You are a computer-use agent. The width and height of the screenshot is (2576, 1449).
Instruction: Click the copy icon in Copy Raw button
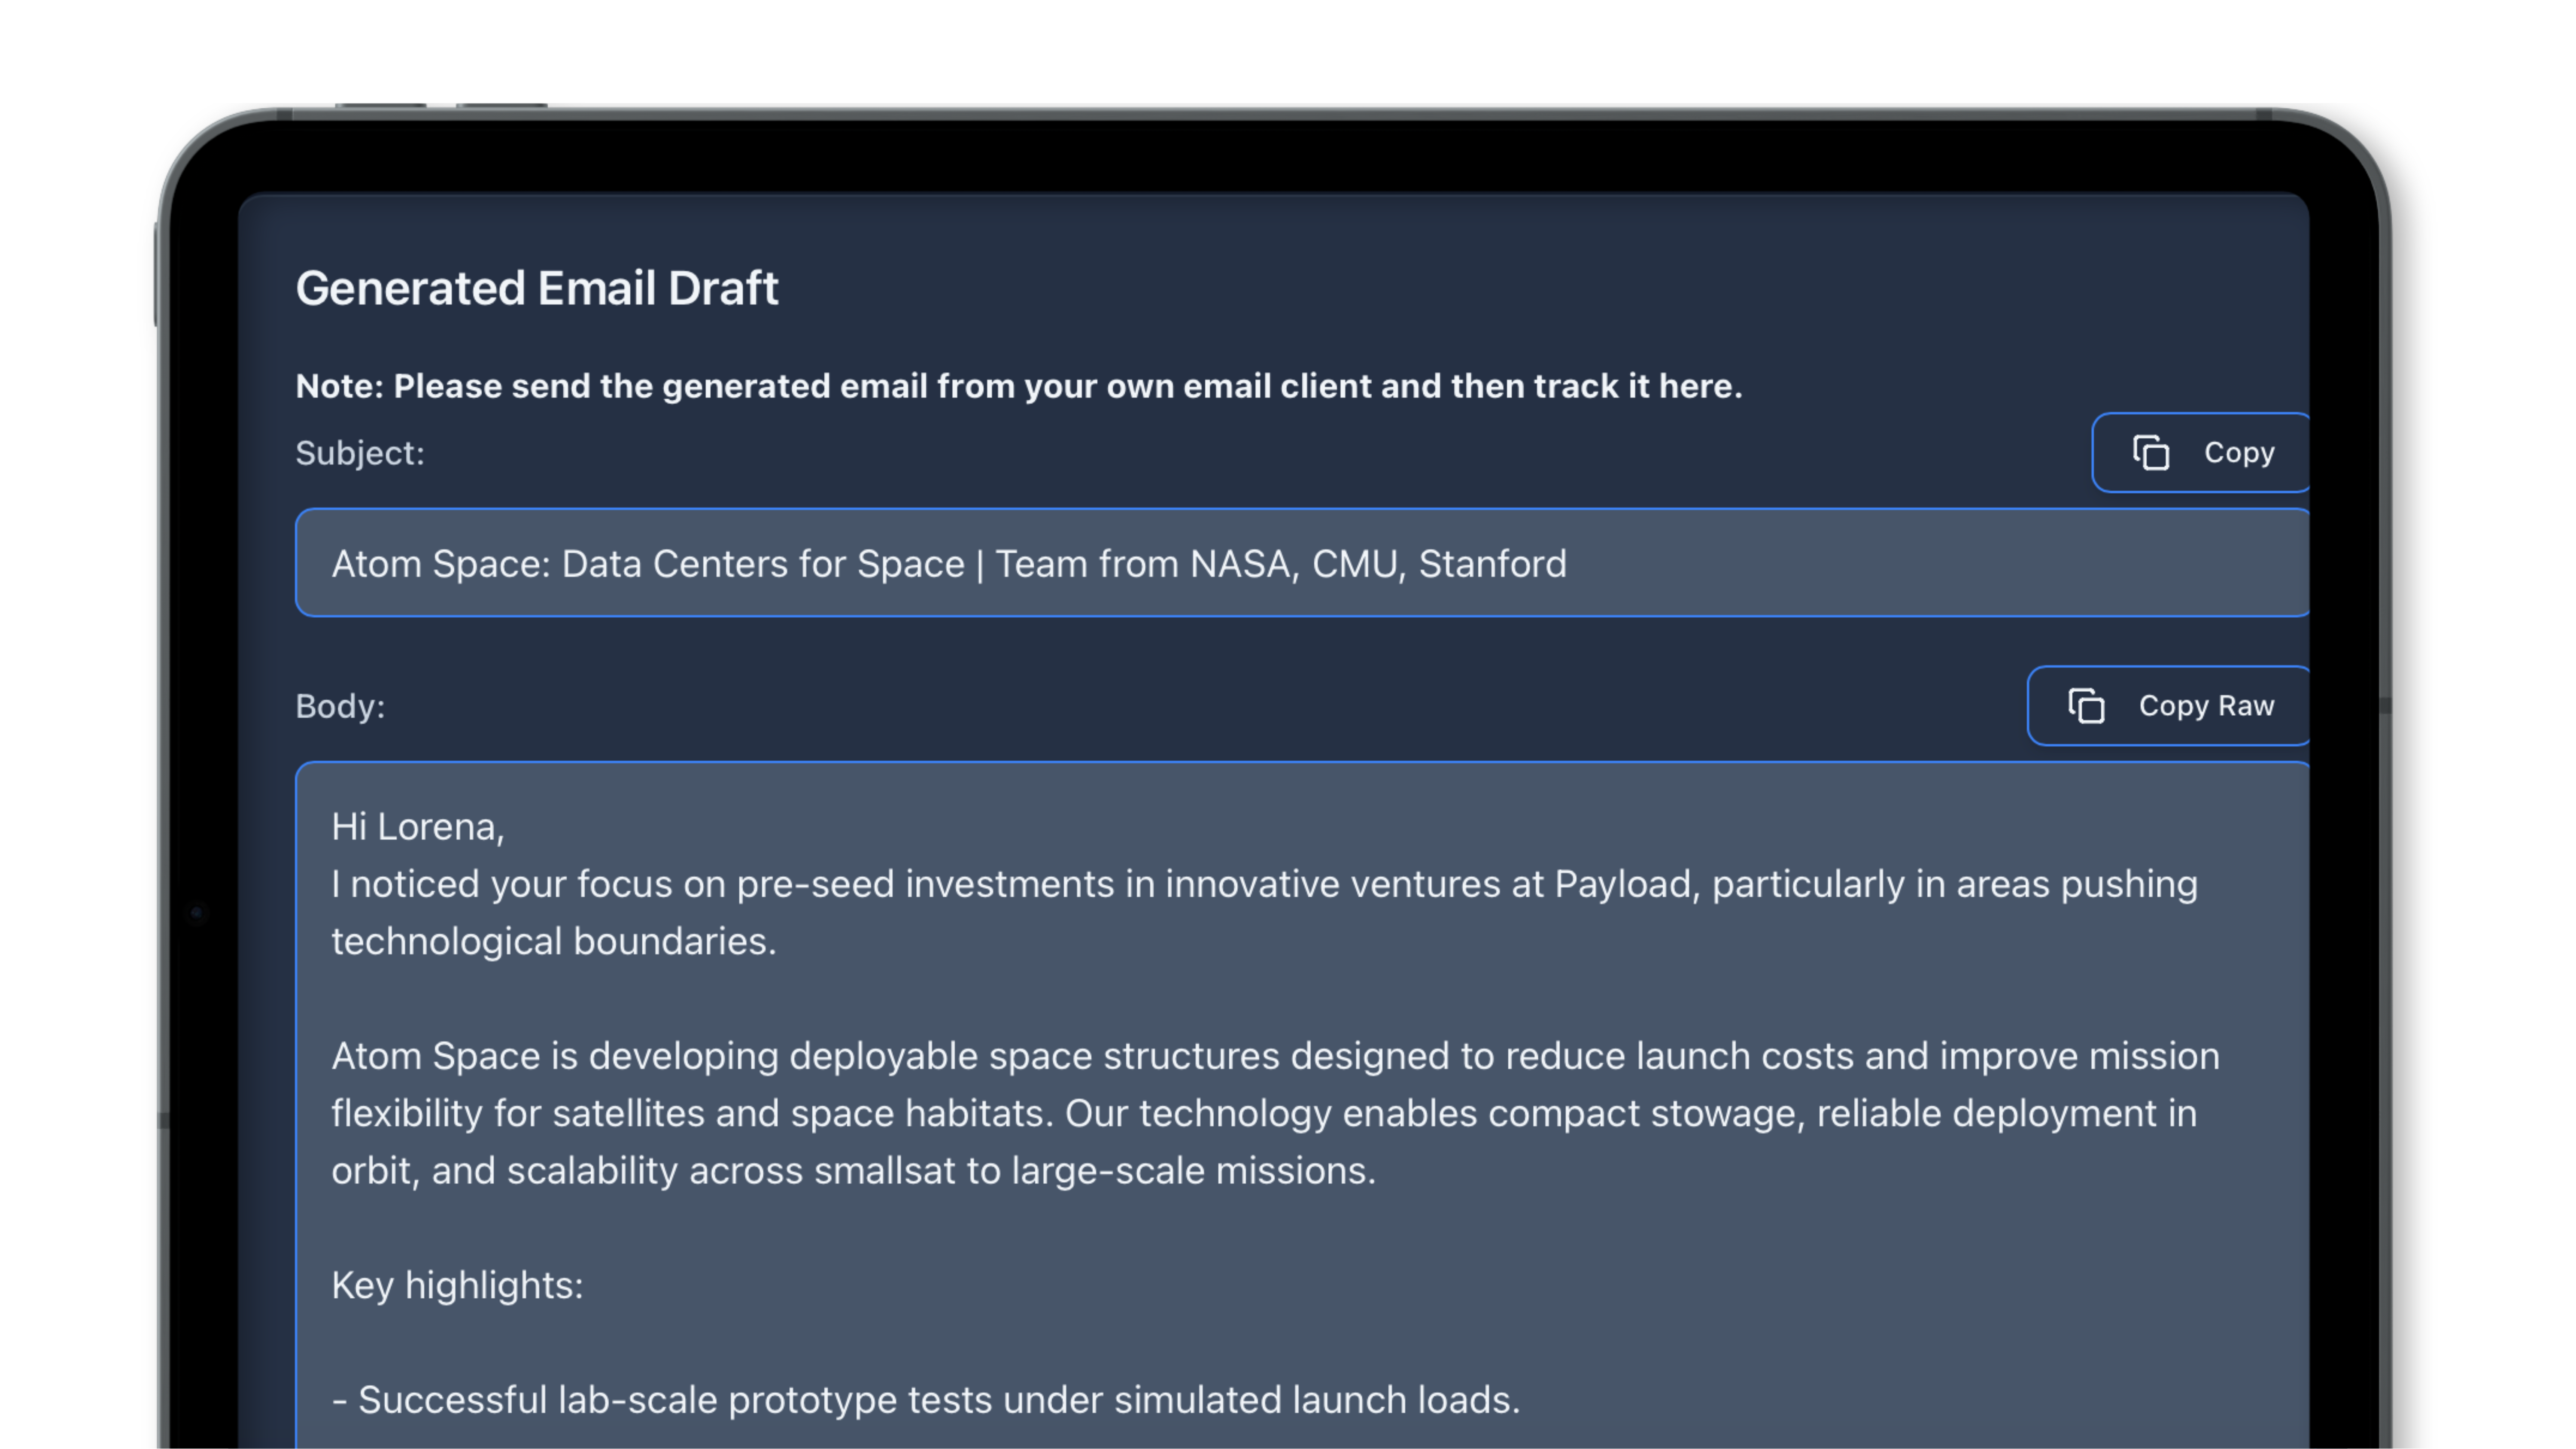pyautogui.click(x=2088, y=705)
